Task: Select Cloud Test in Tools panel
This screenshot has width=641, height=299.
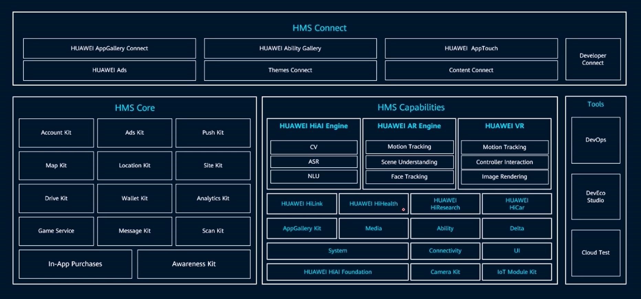Action: 595,253
